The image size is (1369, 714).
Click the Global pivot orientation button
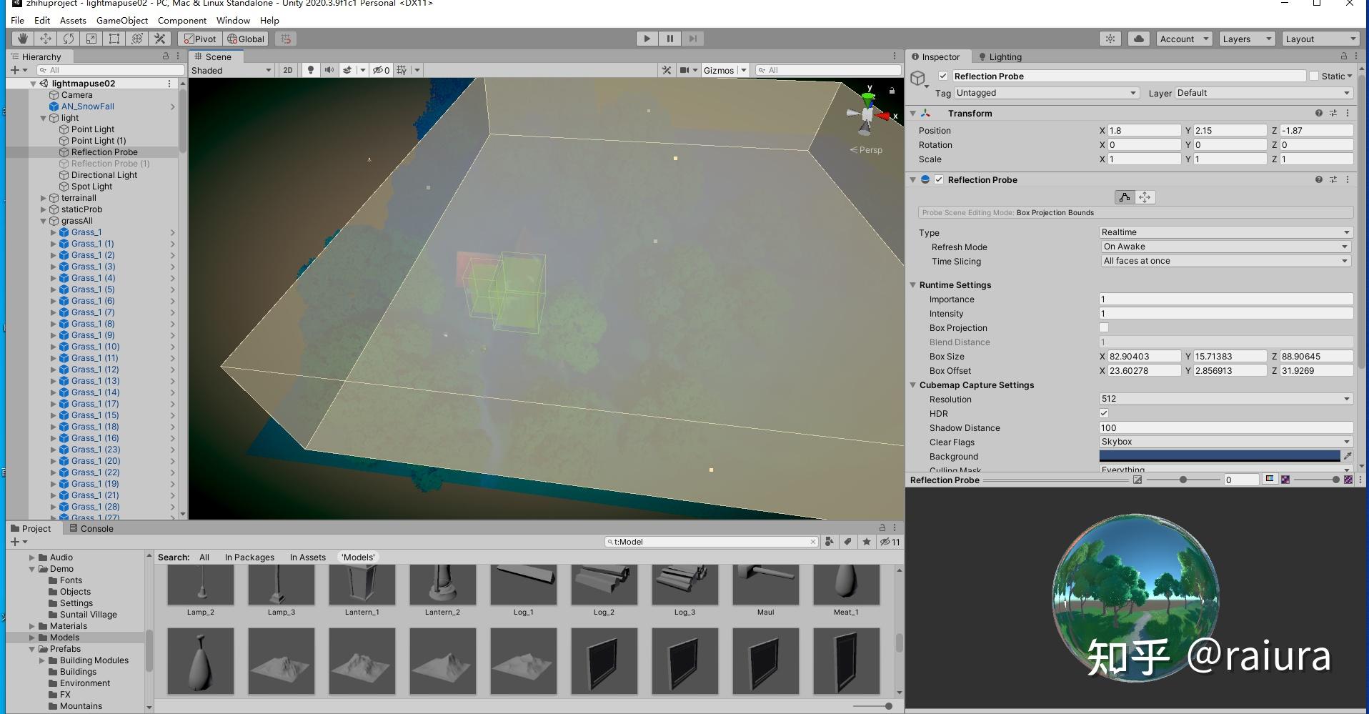[246, 39]
